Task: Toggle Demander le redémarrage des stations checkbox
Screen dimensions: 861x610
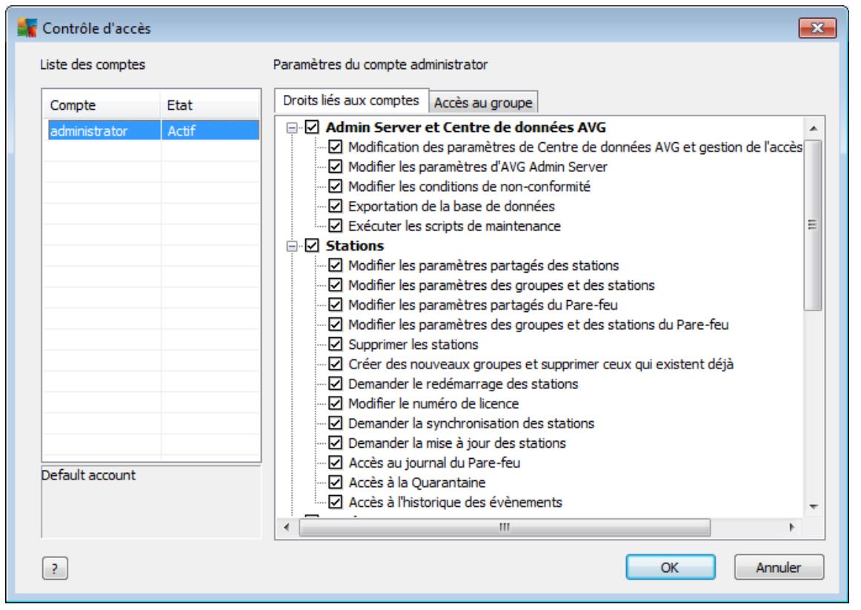Action: (336, 385)
